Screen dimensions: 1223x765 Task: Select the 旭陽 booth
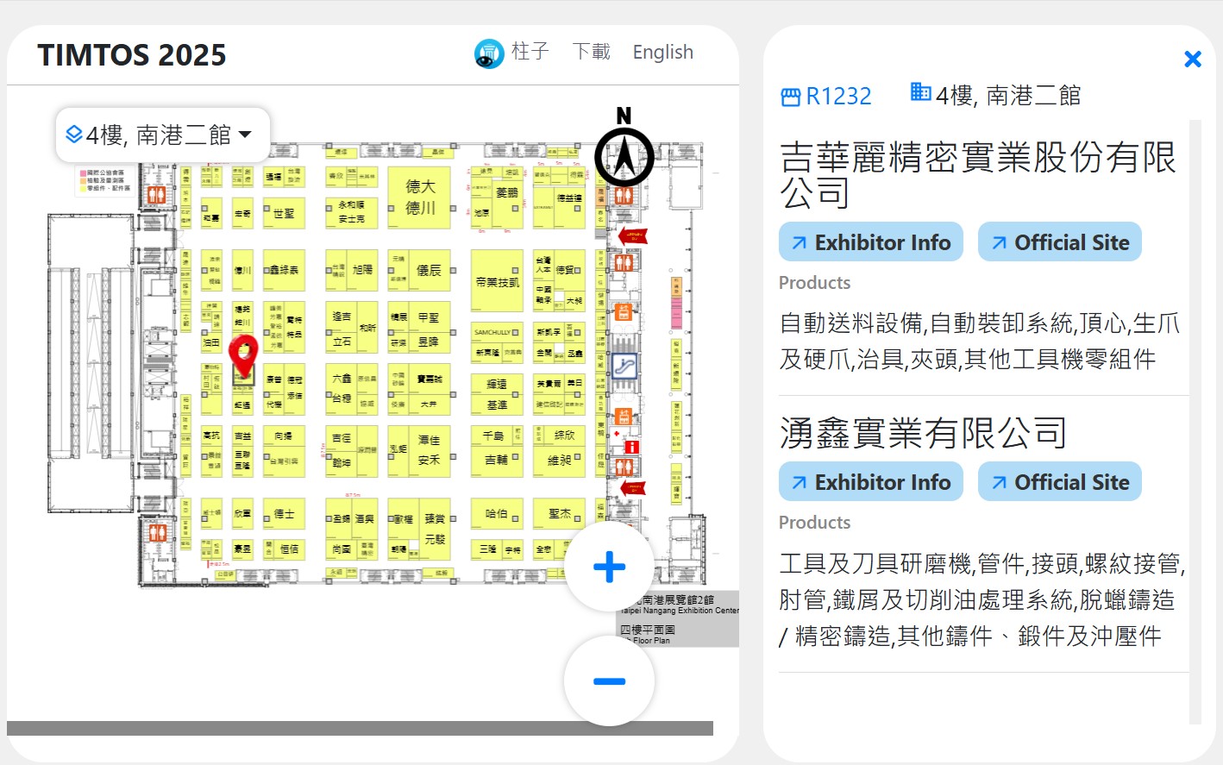pos(363,270)
